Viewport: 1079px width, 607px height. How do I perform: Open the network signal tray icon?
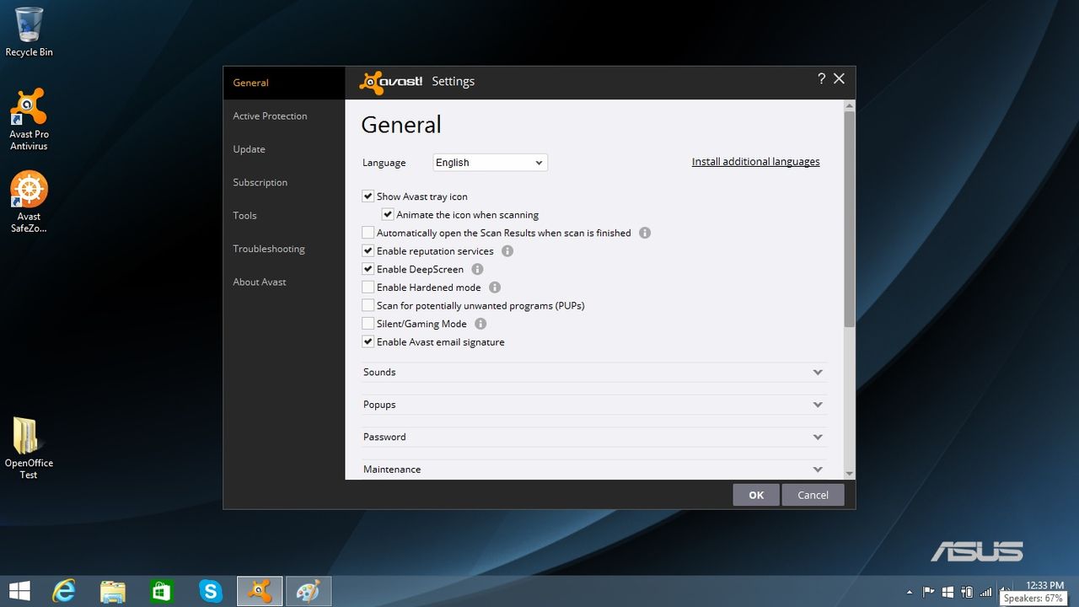985,592
